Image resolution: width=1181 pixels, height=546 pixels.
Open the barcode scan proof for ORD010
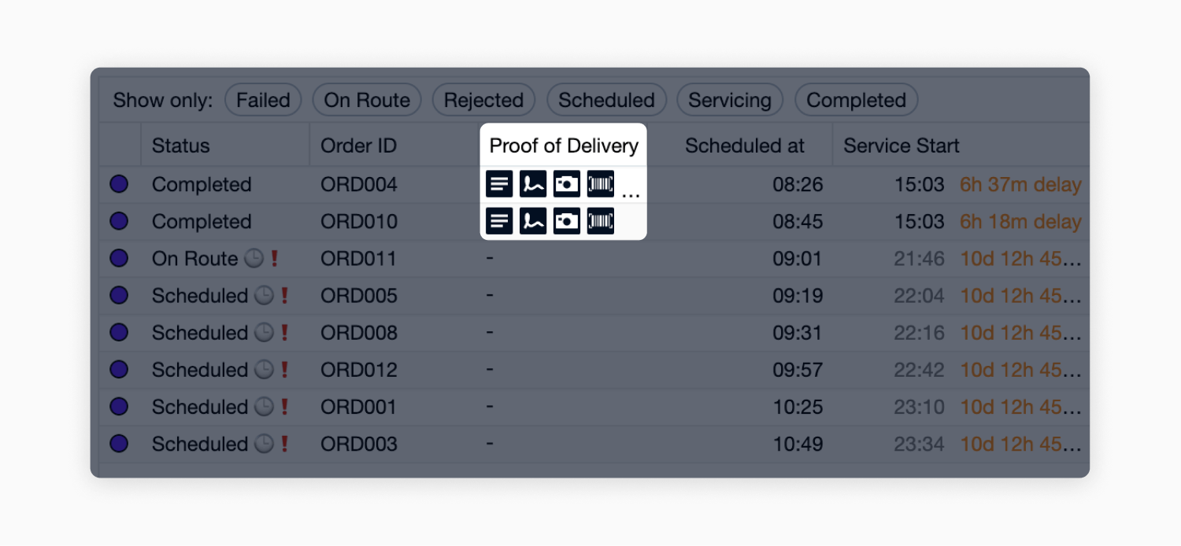pos(600,220)
